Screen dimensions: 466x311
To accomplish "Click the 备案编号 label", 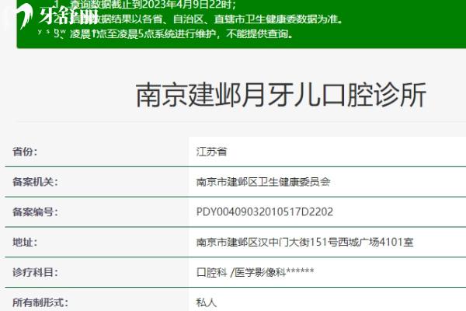I will (35, 212).
